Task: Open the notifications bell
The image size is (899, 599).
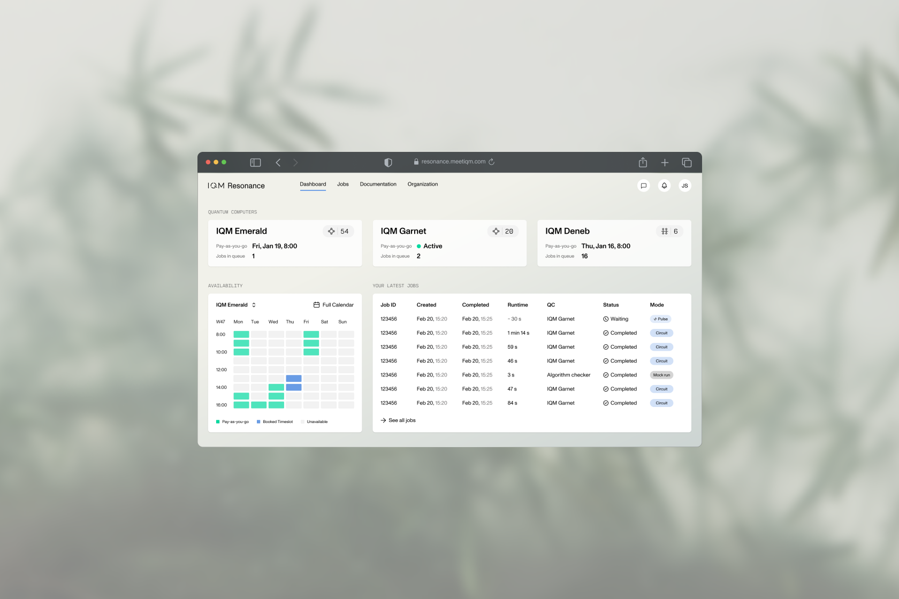Action: point(664,186)
